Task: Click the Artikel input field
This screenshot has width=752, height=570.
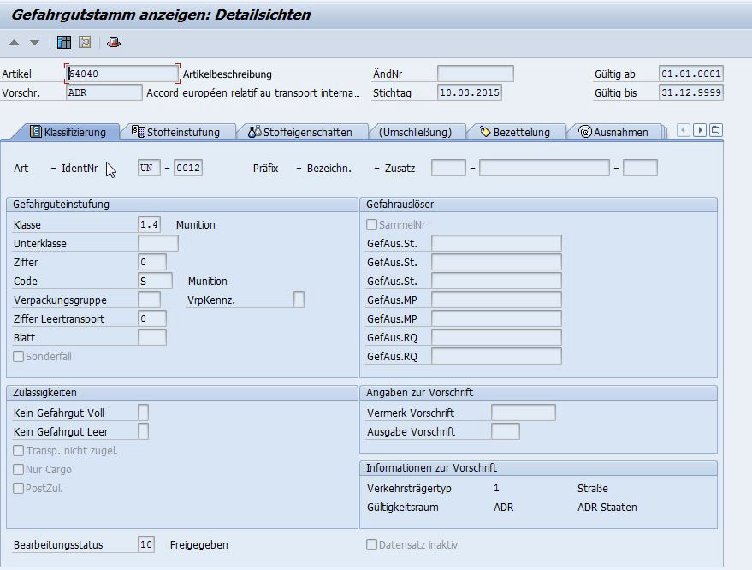Action: click(121, 74)
